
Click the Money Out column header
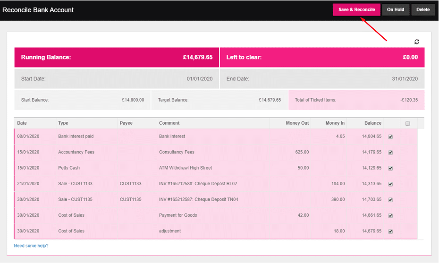click(x=297, y=123)
